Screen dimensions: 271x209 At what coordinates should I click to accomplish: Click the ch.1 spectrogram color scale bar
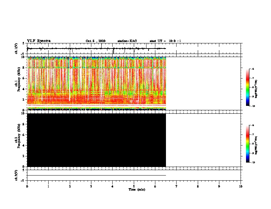point(248,87)
